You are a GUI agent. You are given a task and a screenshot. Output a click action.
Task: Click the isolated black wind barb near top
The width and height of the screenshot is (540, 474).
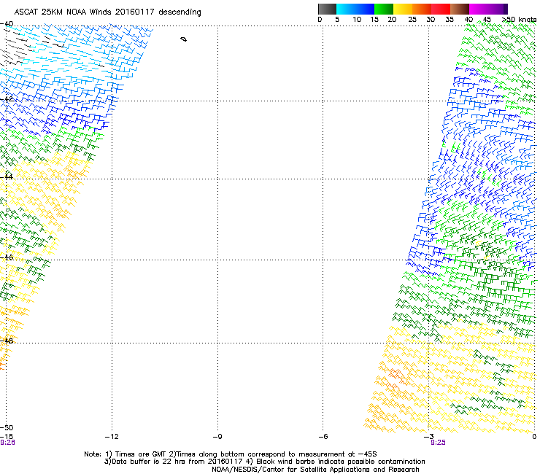[184, 39]
